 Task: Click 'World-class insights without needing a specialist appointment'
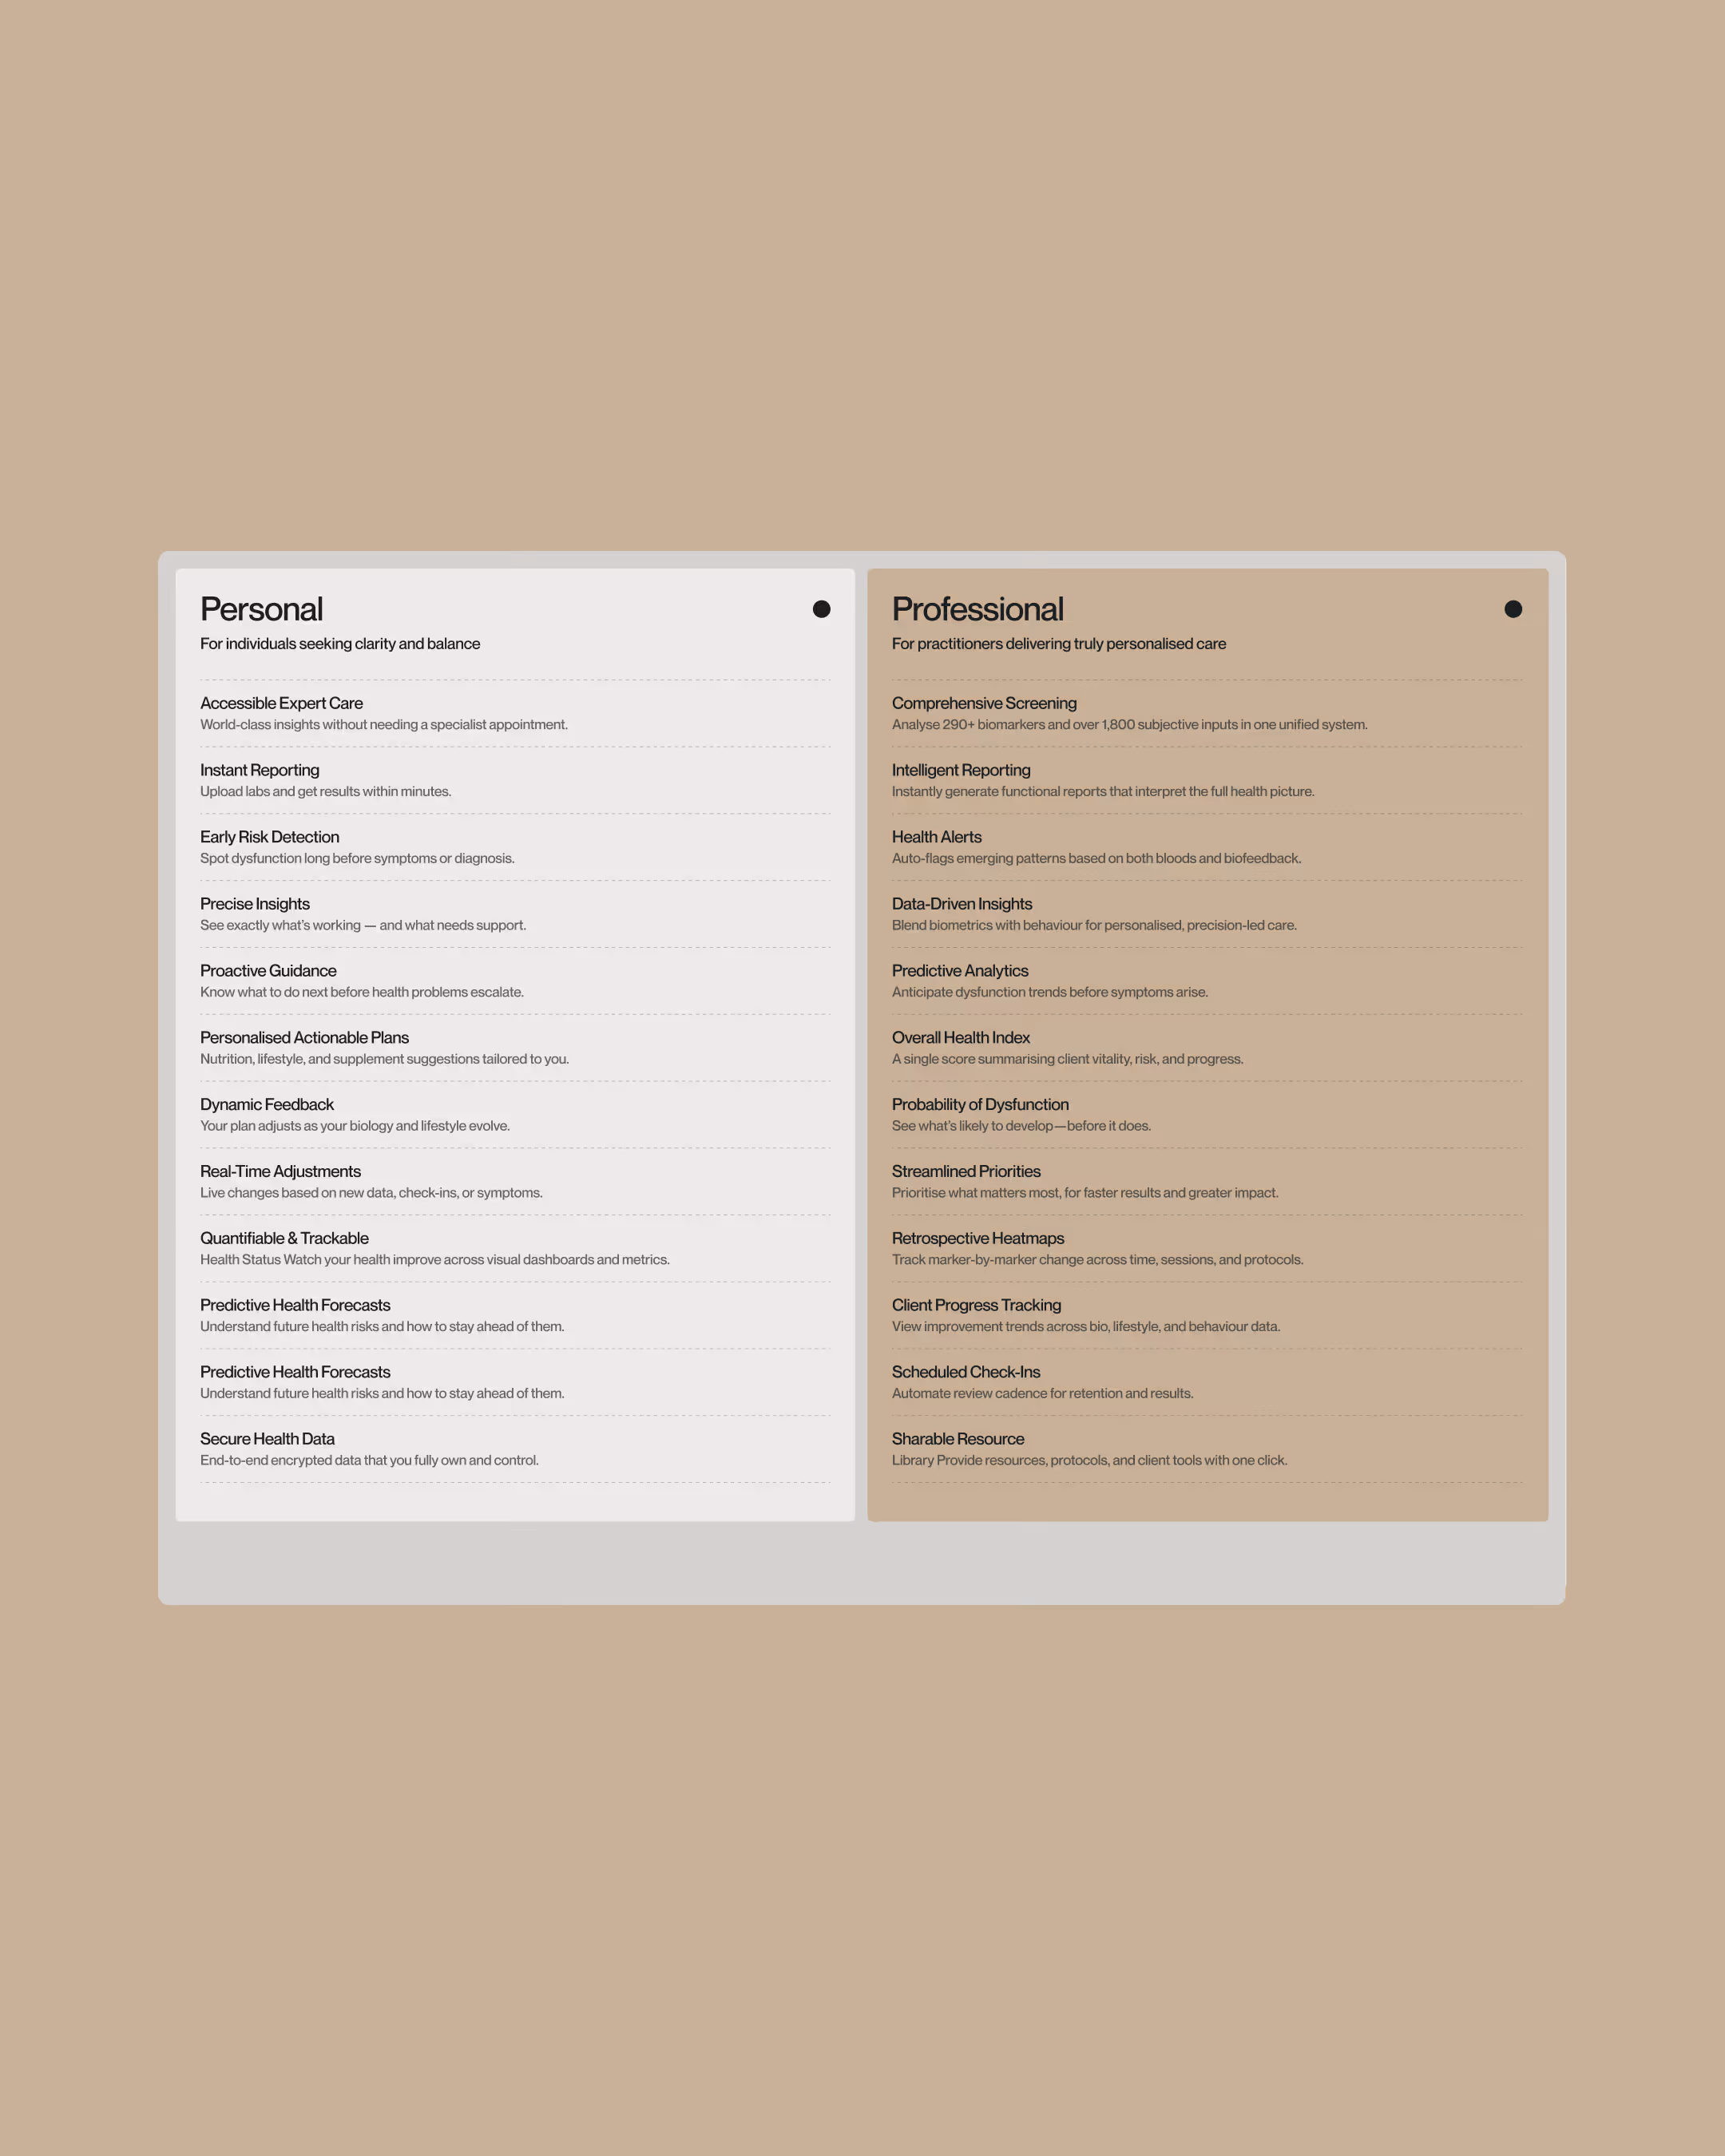click(x=384, y=725)
